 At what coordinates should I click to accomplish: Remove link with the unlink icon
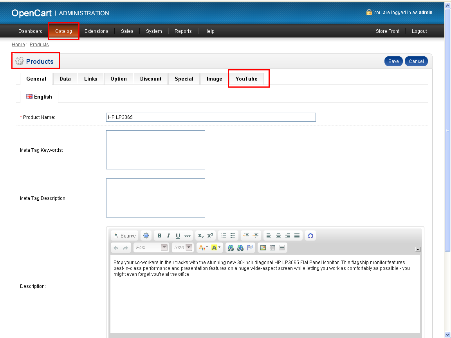pos(240,248)
